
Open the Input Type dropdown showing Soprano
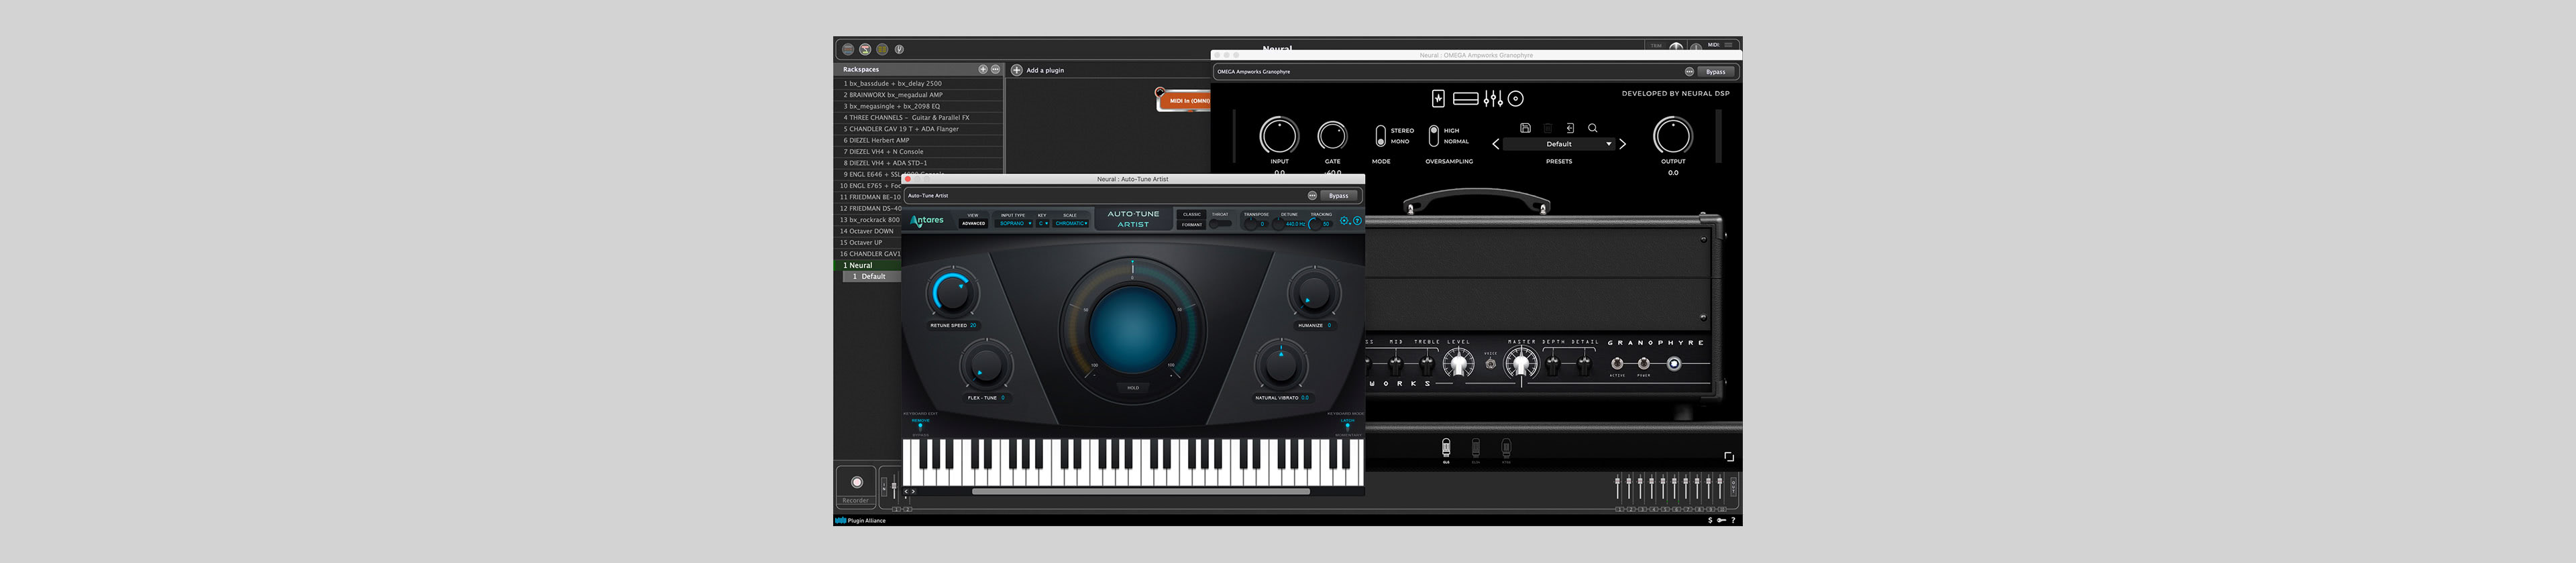[1014, 224]
